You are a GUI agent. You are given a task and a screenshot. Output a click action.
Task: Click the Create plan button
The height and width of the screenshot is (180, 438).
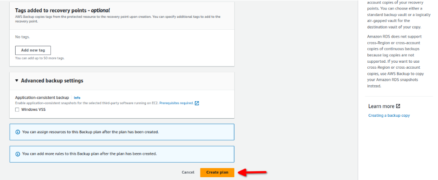[x=217, y=173]
